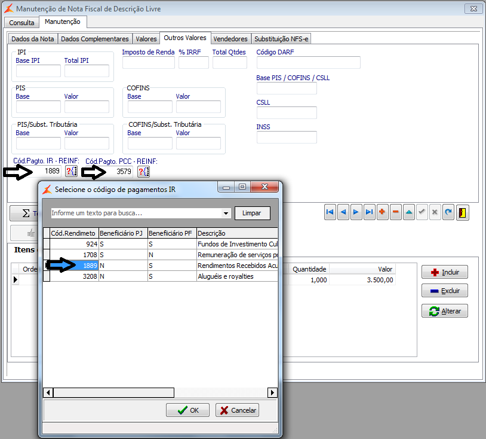Open the Substituição NFS-e tab

click(x=281, y=39)
